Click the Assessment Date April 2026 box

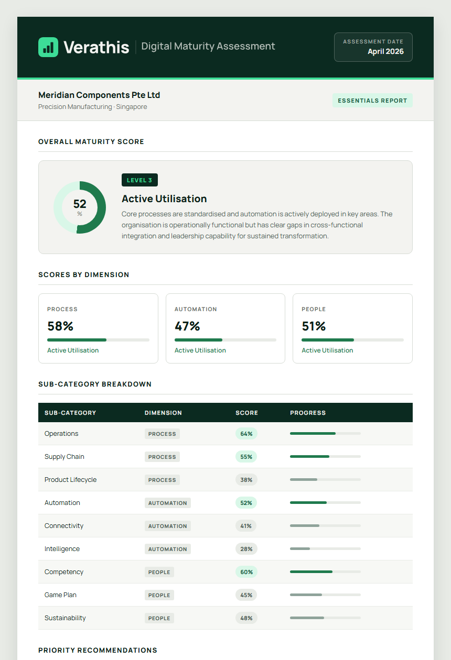[373, 47]
